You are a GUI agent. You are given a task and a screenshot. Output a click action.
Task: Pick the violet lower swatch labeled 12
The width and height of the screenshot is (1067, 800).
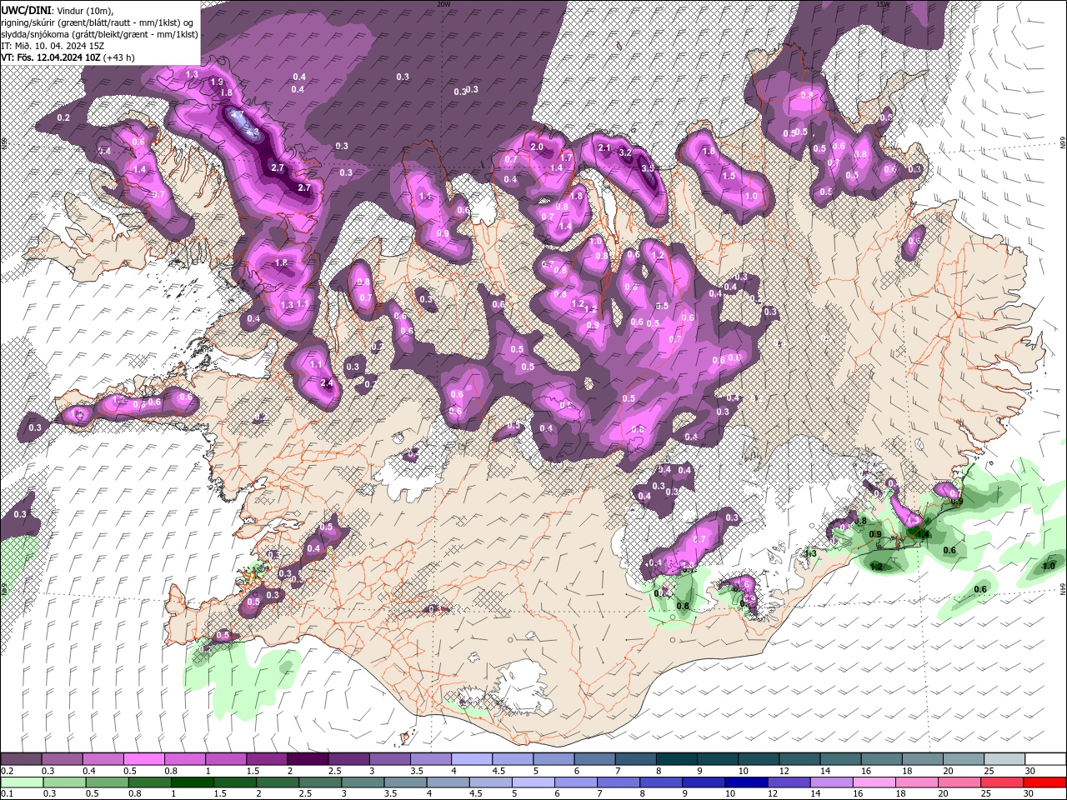[789, 783]
